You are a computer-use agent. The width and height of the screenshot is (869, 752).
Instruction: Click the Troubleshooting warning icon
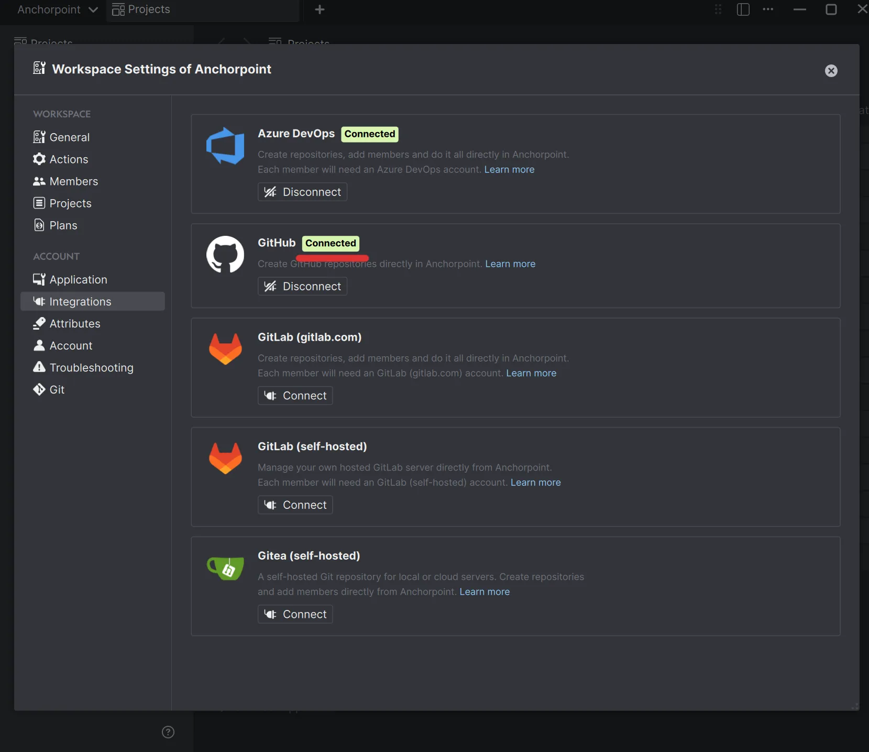coord(39,367)
